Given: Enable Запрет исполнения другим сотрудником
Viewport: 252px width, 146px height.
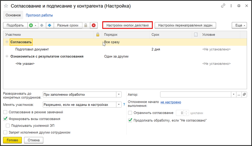Looking at the screenshot, I should [x=5, y=132].
